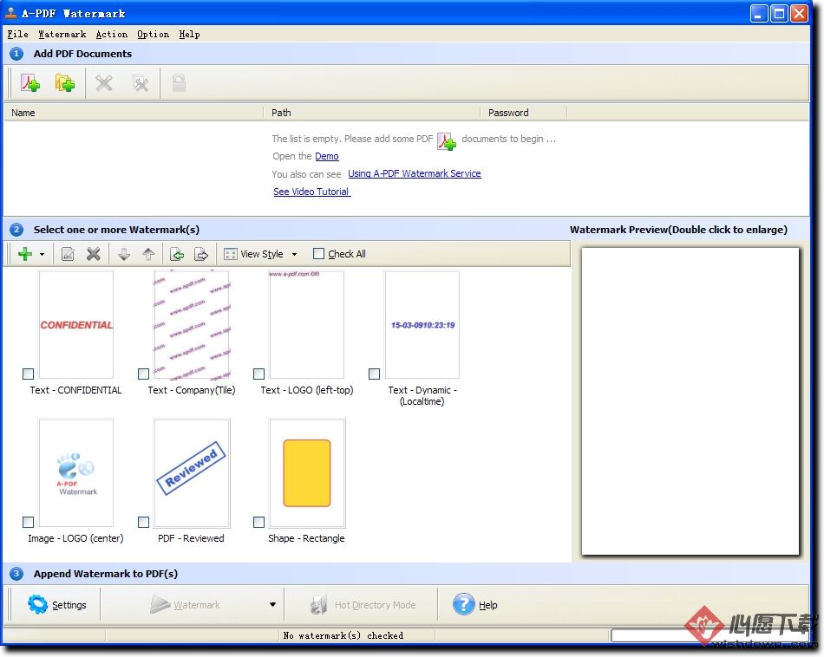Click the Add PDF file icon
Viewport: 824px width, 657px height.
[x=30, y=83]
